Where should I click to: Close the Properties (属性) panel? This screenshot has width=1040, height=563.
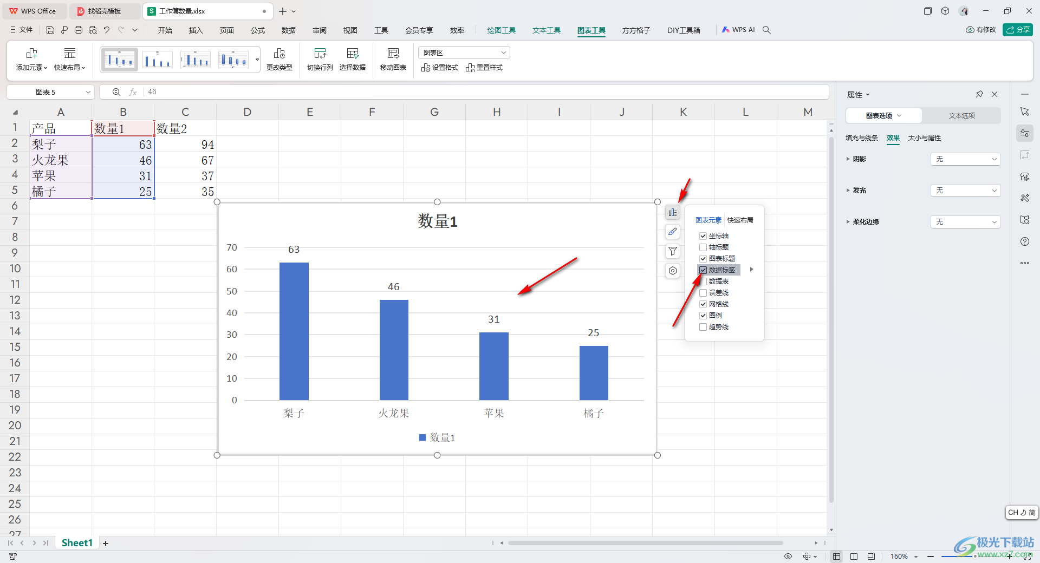click(x=994, y=94)
